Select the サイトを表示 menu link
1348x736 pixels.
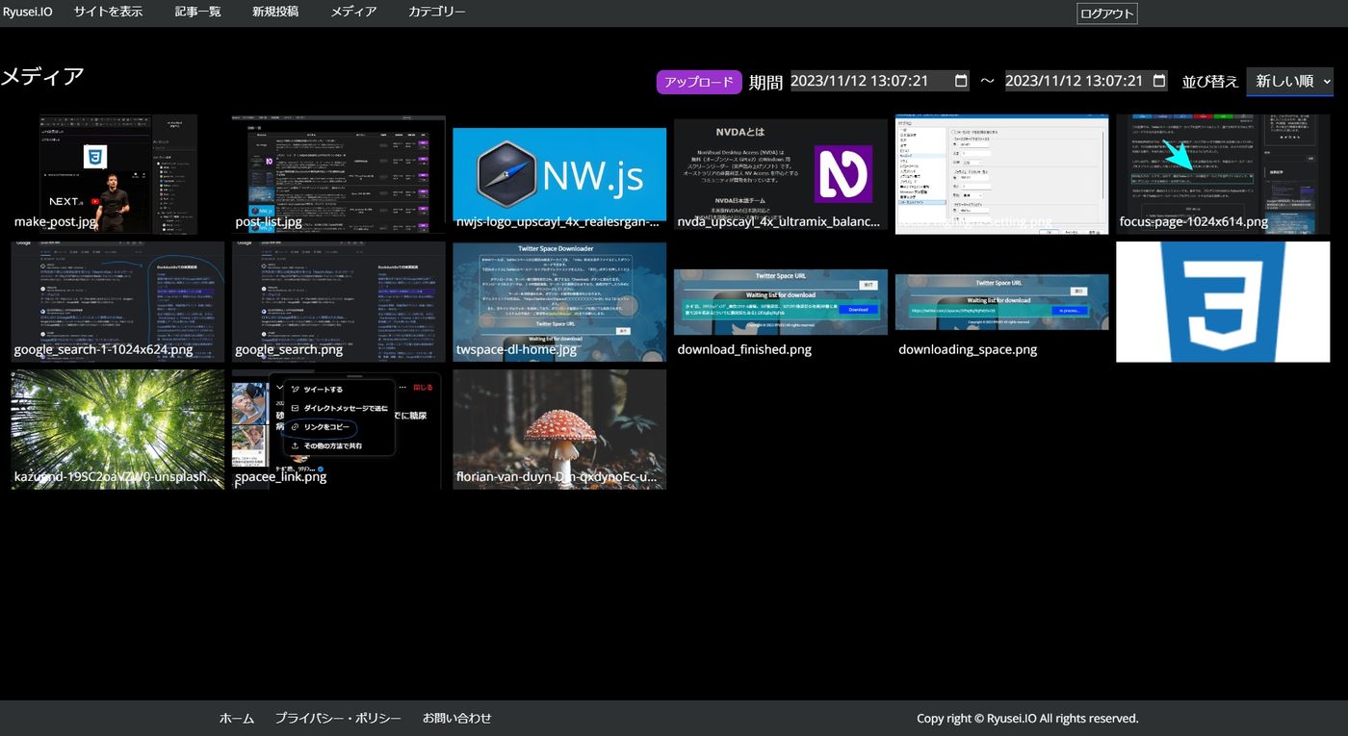tap(108, 12)
